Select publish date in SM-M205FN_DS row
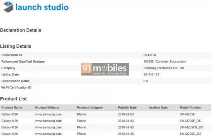 [126, 127]
